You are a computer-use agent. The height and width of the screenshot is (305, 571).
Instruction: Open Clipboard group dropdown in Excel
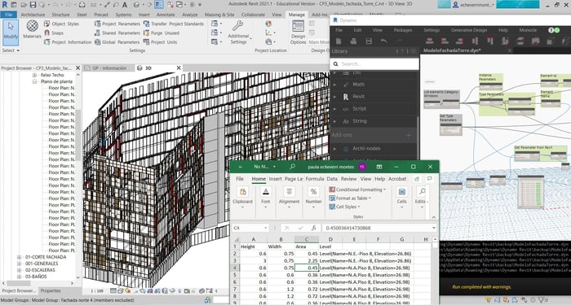coord(242,207)
